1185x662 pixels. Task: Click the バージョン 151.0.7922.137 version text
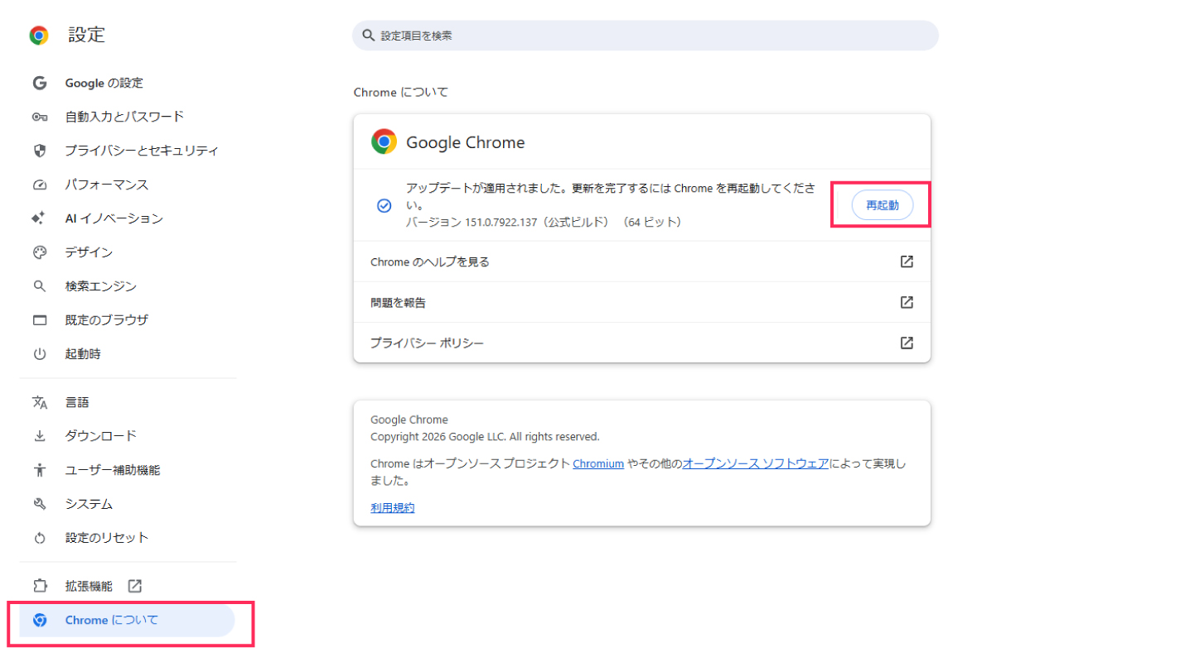pos(543,223)
